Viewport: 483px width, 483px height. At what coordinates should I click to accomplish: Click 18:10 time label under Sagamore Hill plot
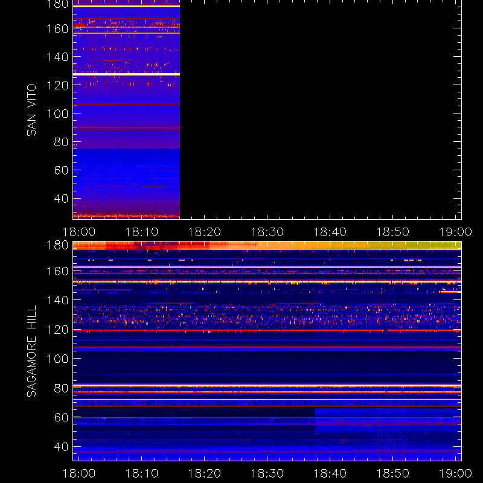pos(142,473)
